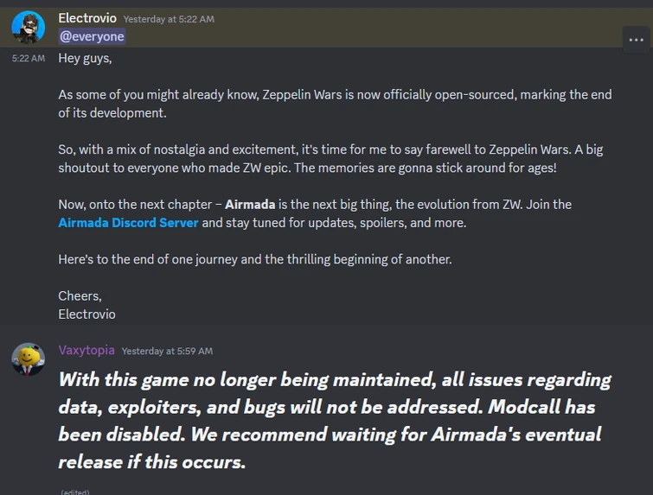Open Electrovio's profile via the username
Screen dimensions: 653x495
[87, 18]
